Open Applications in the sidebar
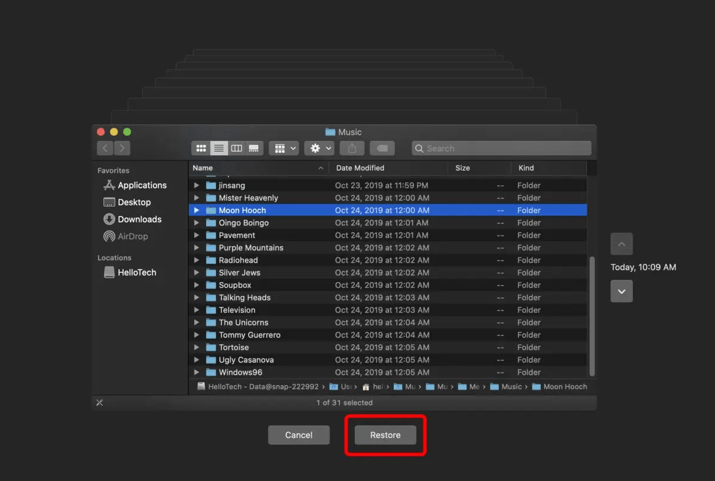This screenshot has width=715, height=481. (x=135, y=185)
